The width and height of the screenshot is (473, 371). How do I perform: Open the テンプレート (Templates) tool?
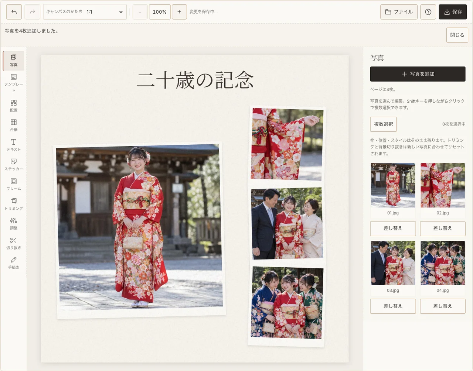(x=14, y=83)
